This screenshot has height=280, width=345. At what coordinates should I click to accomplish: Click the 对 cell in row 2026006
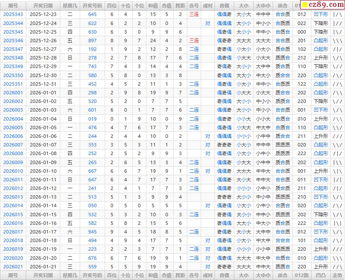click(208, 136)
